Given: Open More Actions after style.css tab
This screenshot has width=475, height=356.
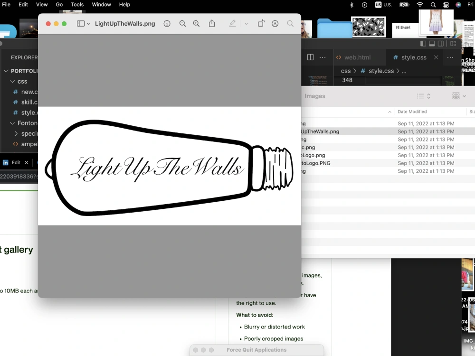Looking at the screenshot, I should tap(450, 57).
